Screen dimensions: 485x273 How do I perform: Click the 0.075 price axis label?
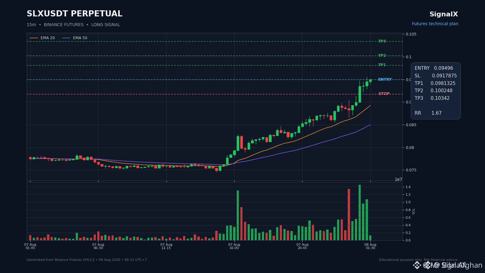411,170
